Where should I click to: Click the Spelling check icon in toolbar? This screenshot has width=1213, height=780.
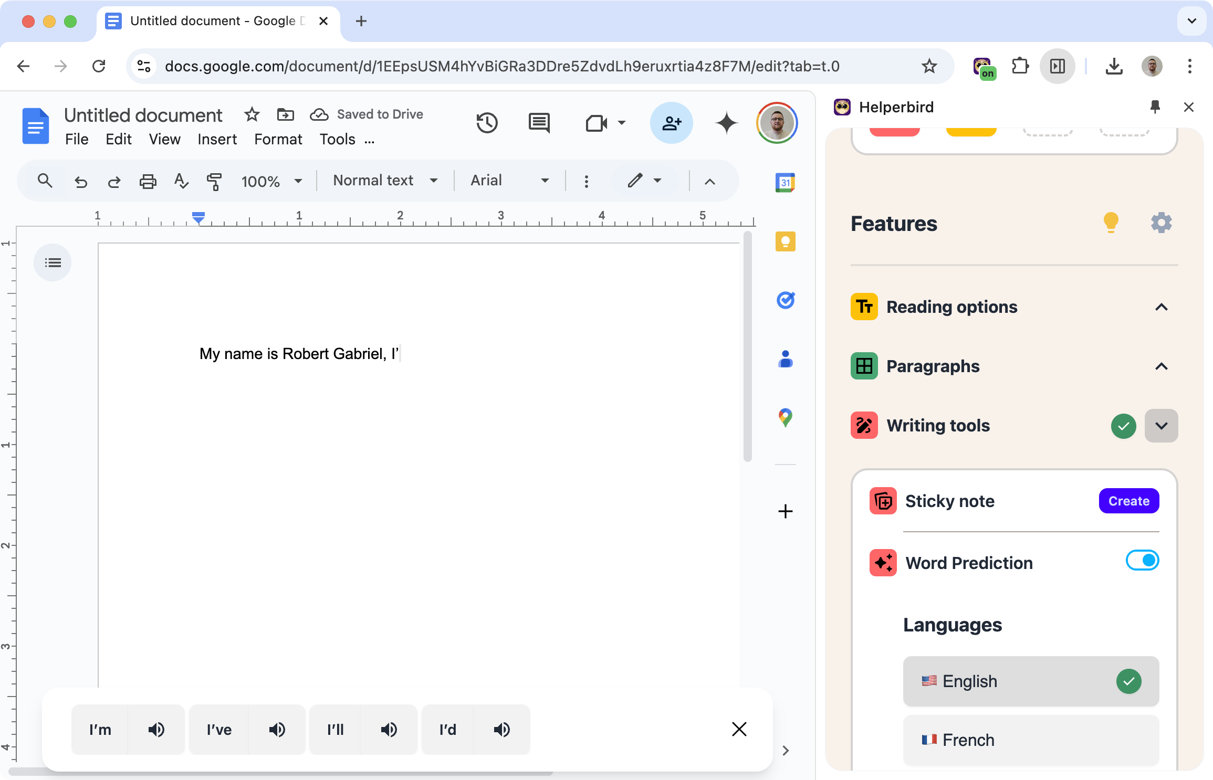180,181
